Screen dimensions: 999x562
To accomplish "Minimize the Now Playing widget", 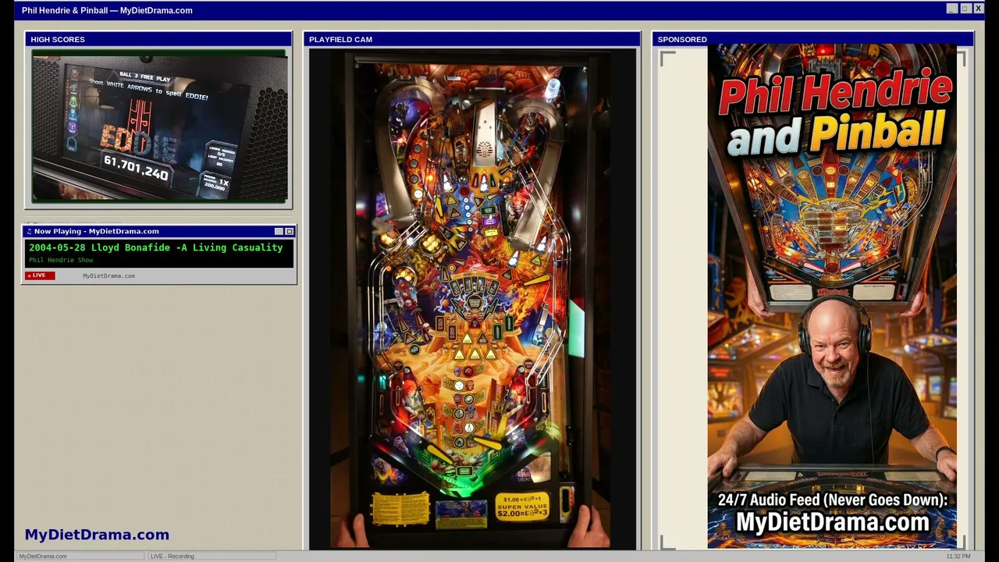I will point(279,231).
